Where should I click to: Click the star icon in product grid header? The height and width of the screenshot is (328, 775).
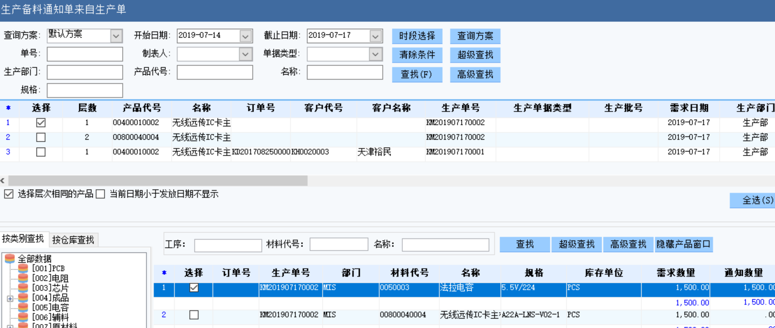click(x=8, y=108)
